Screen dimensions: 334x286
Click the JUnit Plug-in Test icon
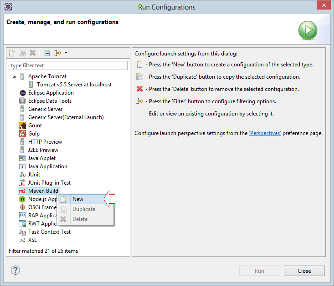[x=22, y=183]
